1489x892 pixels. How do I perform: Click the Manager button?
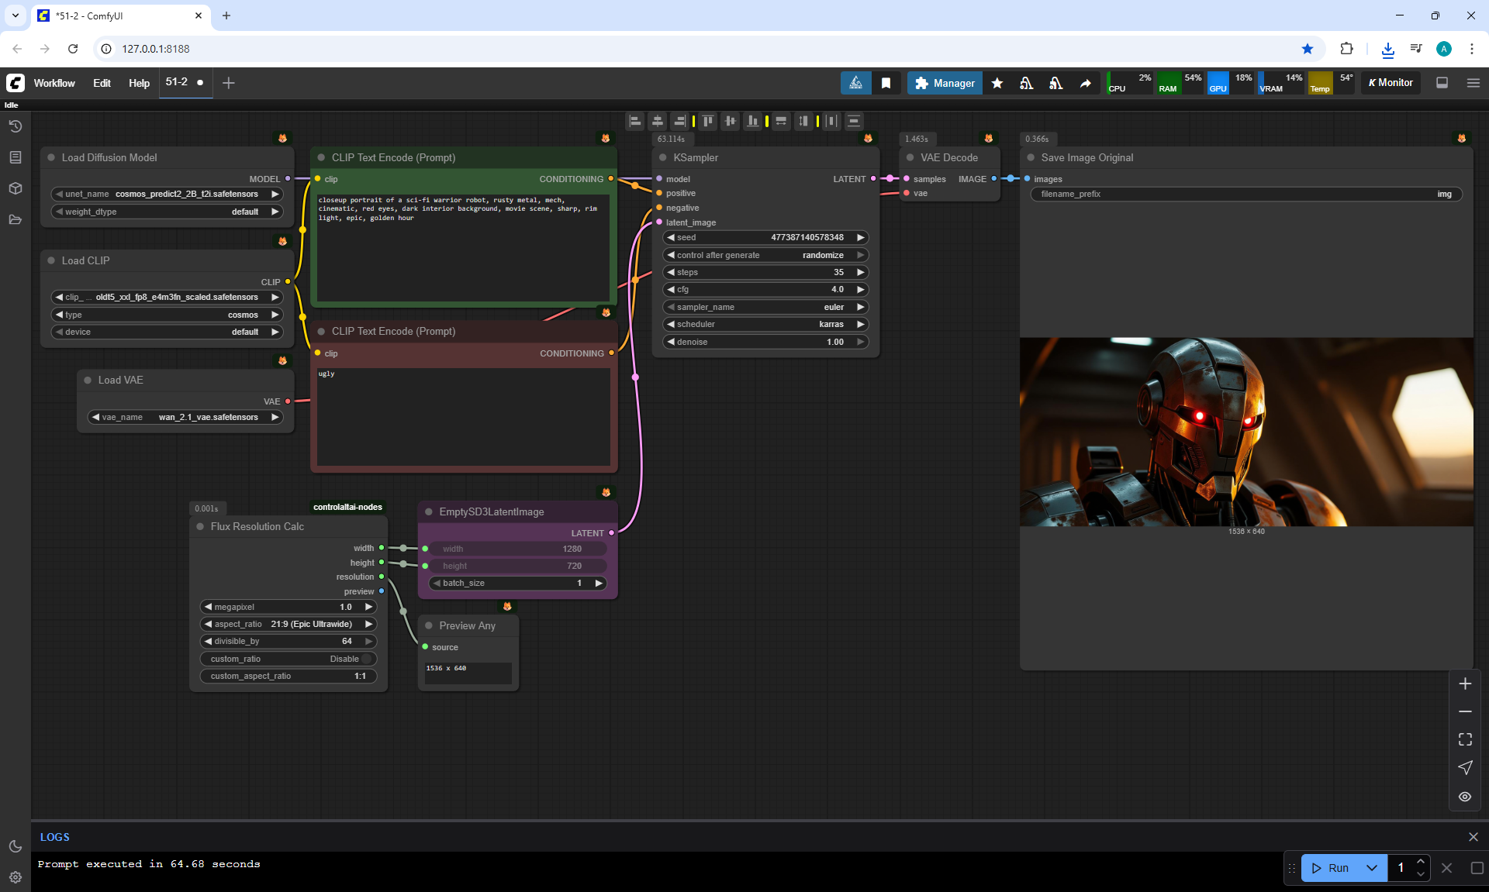[945, 83]
